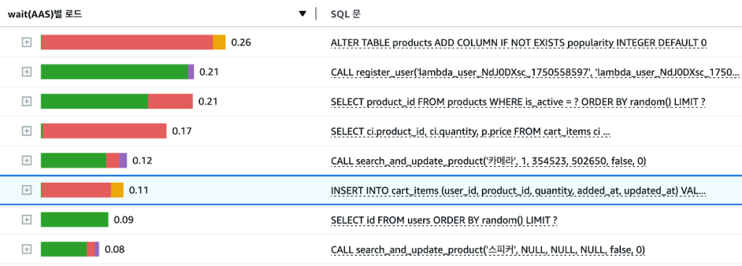Expand the SELECT product_id FROM products row

click(x=27, y=101)
